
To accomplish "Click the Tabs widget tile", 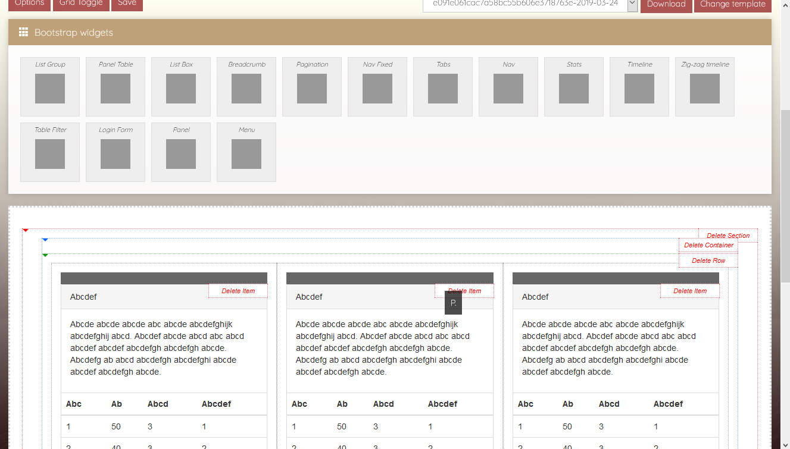I will pyautogui.click(x=443, y=87).
